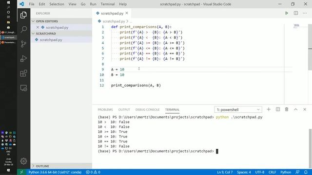Click the feedback icon in status bar
The width and height of the screenshot is (312, 175).
pos(297,172)
